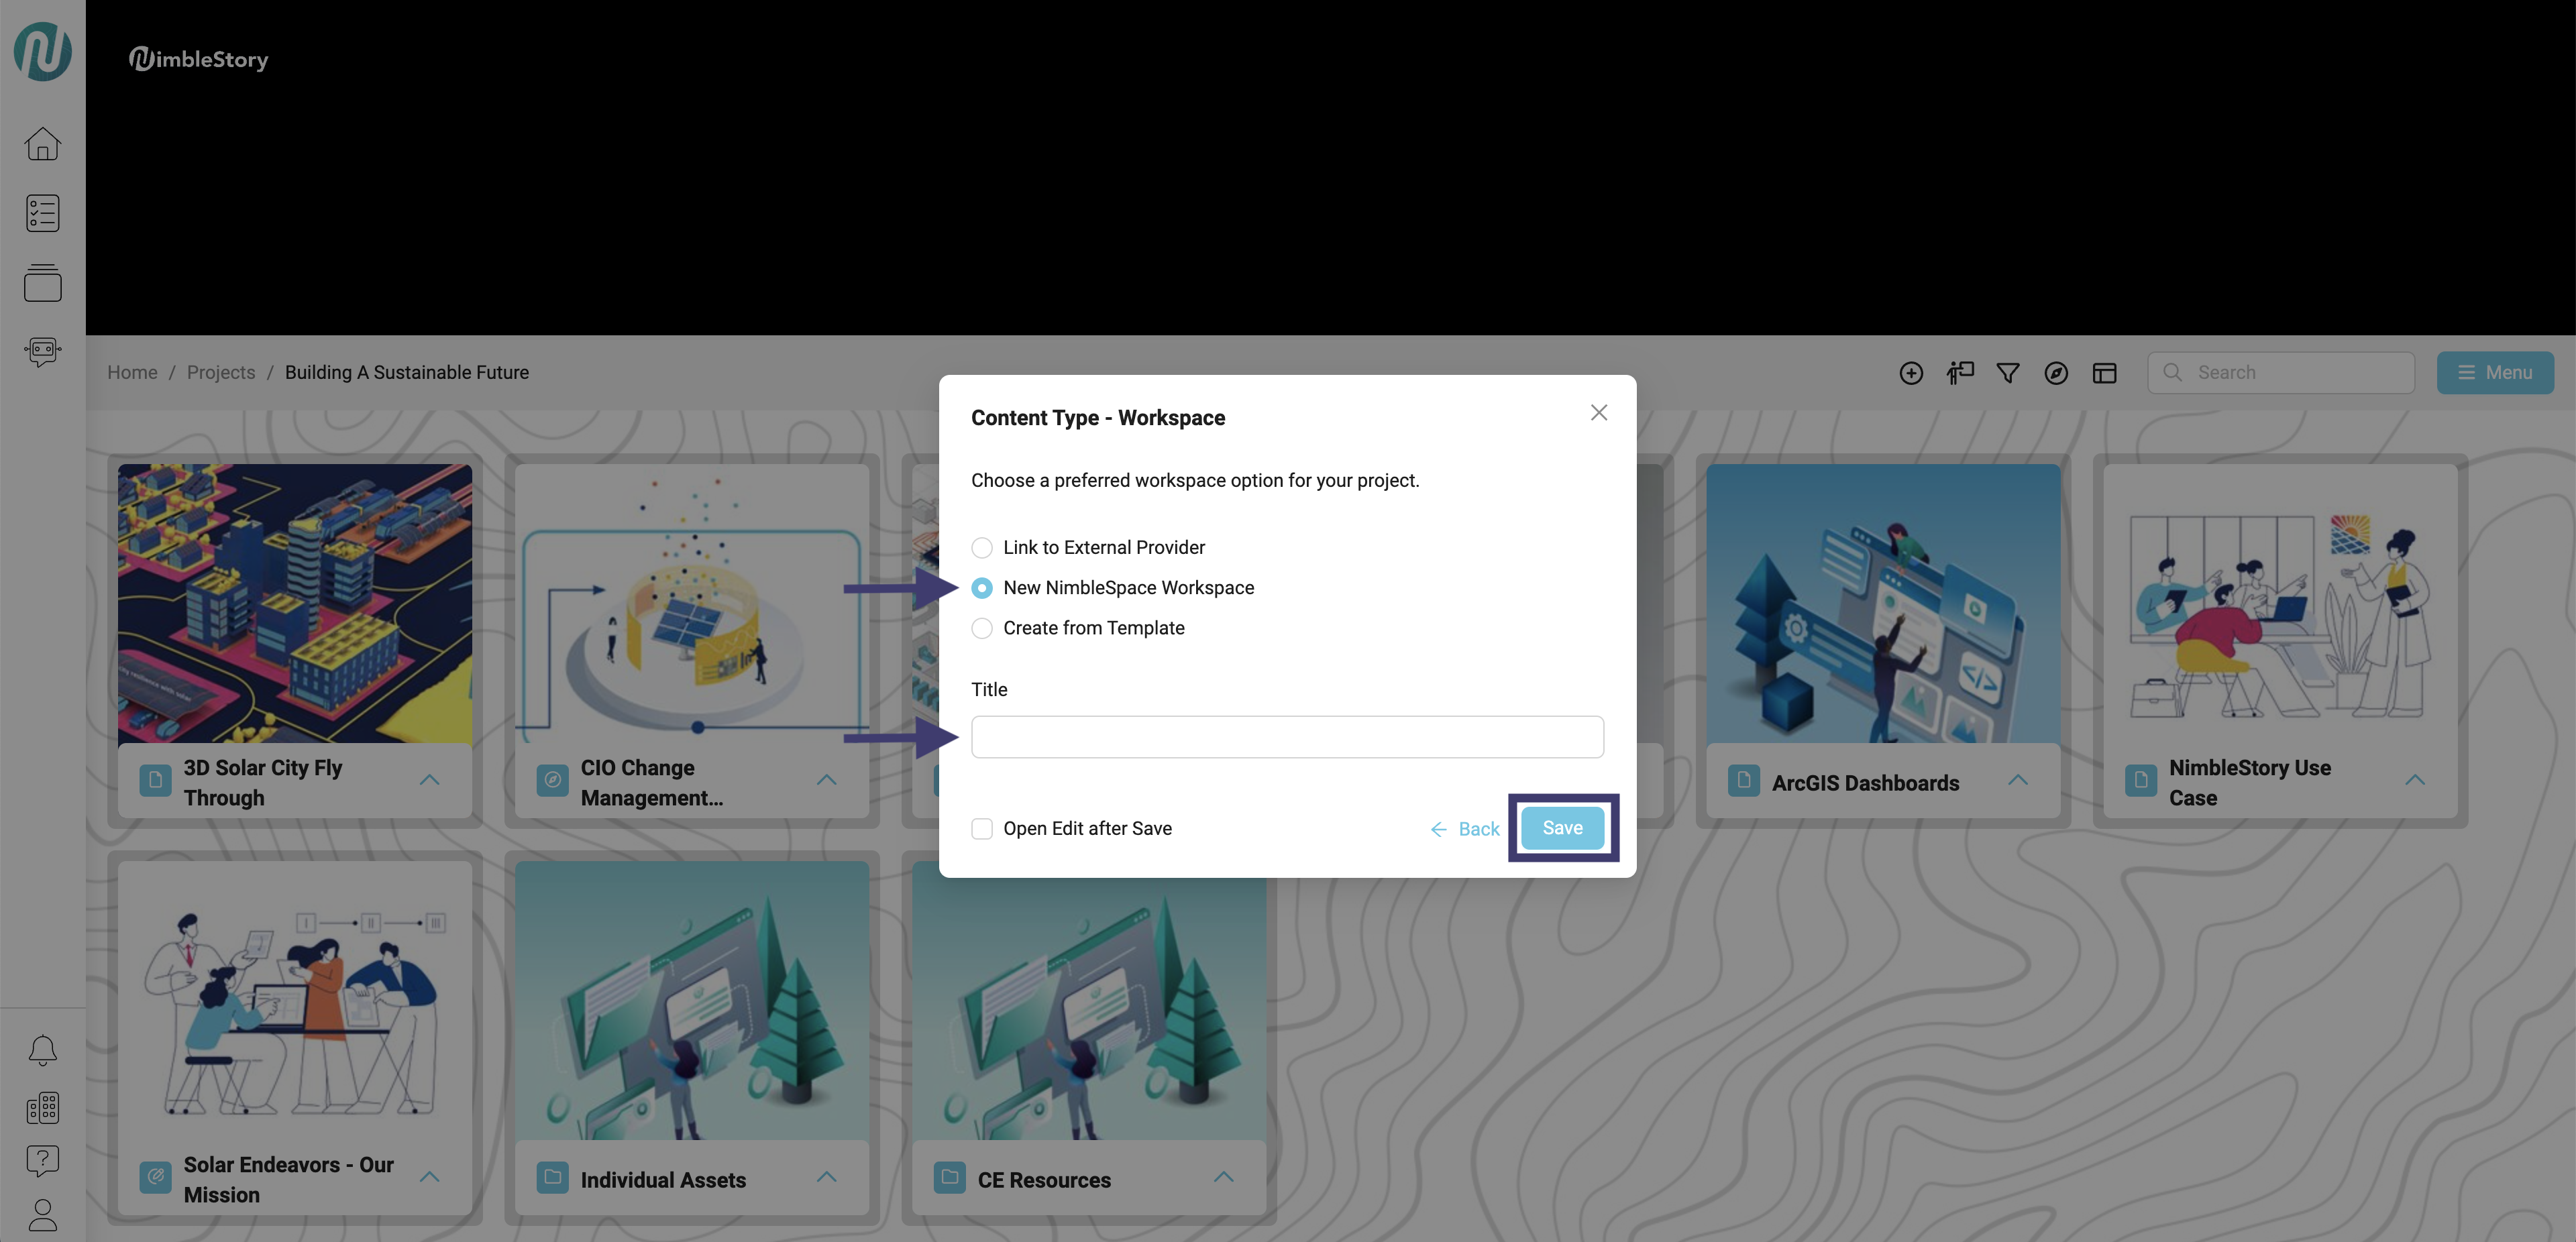Expand the ArcGIS Dashboards card chevron

[2017, 780]
